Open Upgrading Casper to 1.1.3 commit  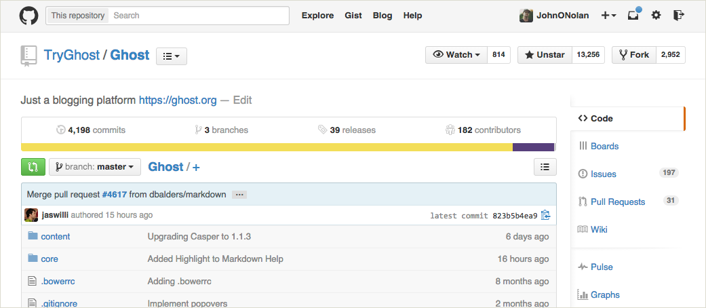tap(199, 236)
